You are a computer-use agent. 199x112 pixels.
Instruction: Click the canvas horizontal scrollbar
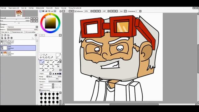click(x=134, y=105)
